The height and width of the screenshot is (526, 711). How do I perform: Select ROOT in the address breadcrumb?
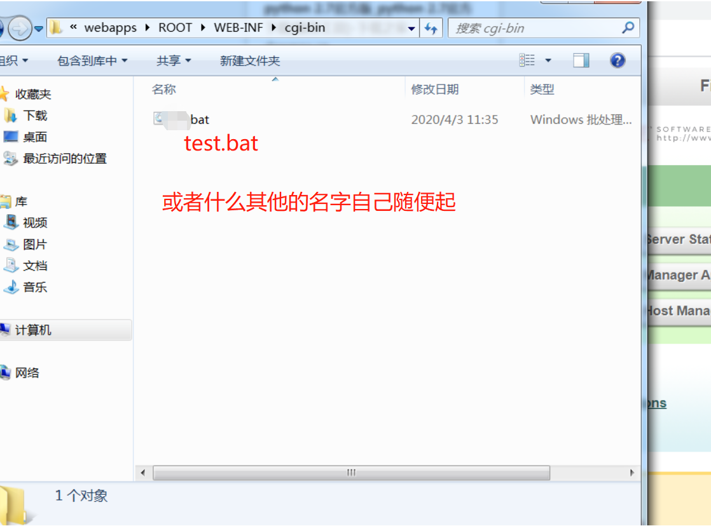(175, 28)
